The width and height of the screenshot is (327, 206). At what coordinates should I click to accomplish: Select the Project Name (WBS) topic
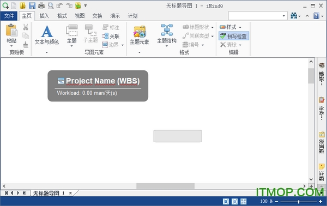click(x=98, y=86)
